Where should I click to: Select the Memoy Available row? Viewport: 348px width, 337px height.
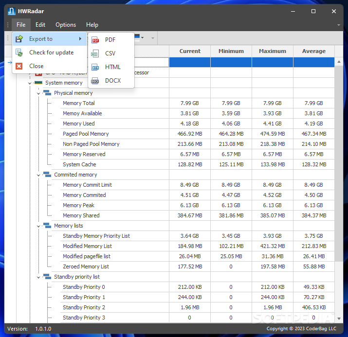pyautogui.click(x=197, y=113)
